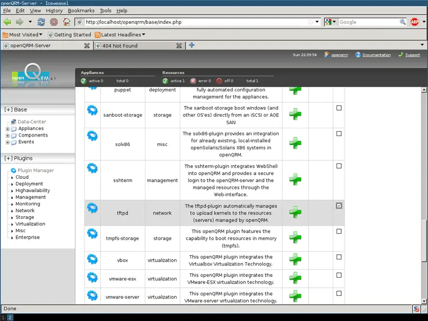
Task: Uncheck the tftpd plugin checkbox
Action: 339,205
